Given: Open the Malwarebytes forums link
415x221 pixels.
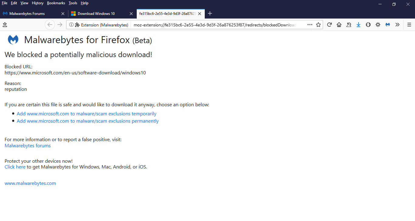Looking at the screenshot, I should point(27,145).
